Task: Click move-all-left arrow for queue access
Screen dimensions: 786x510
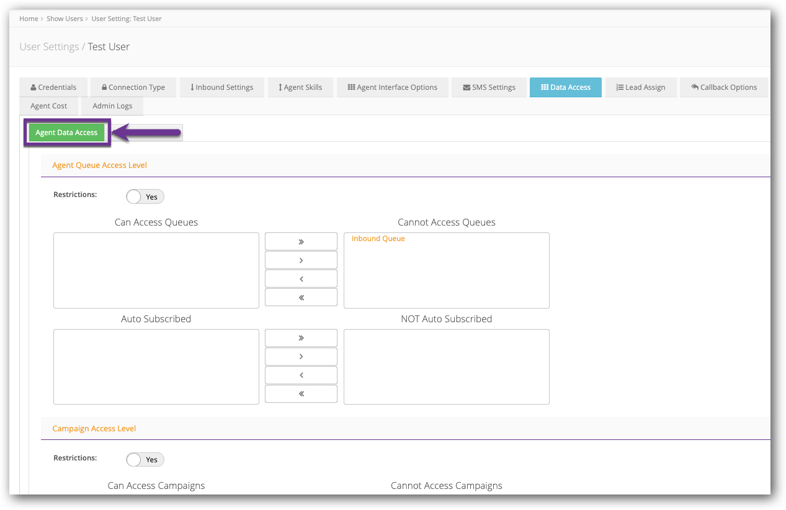Action: [x=301, y=297]
